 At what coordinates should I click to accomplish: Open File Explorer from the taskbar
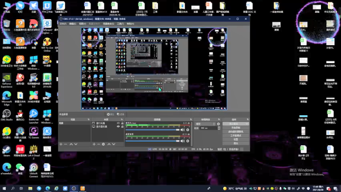pos(30,188)
